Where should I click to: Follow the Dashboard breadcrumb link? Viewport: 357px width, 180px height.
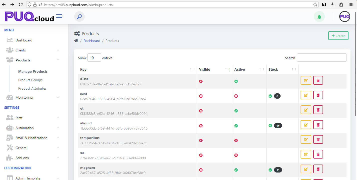pos(92,41)
